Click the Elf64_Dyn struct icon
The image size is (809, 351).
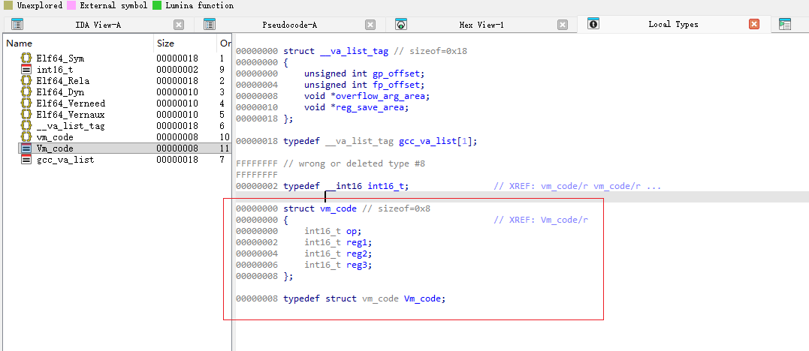tap(26, 92)
